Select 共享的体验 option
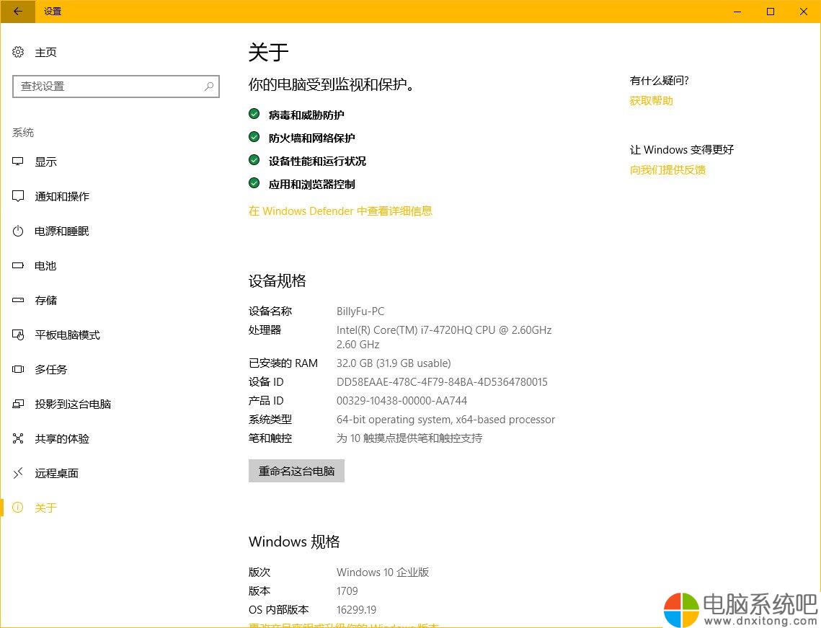Viewport: 821px width, 628px height. (x=62, y=438)
